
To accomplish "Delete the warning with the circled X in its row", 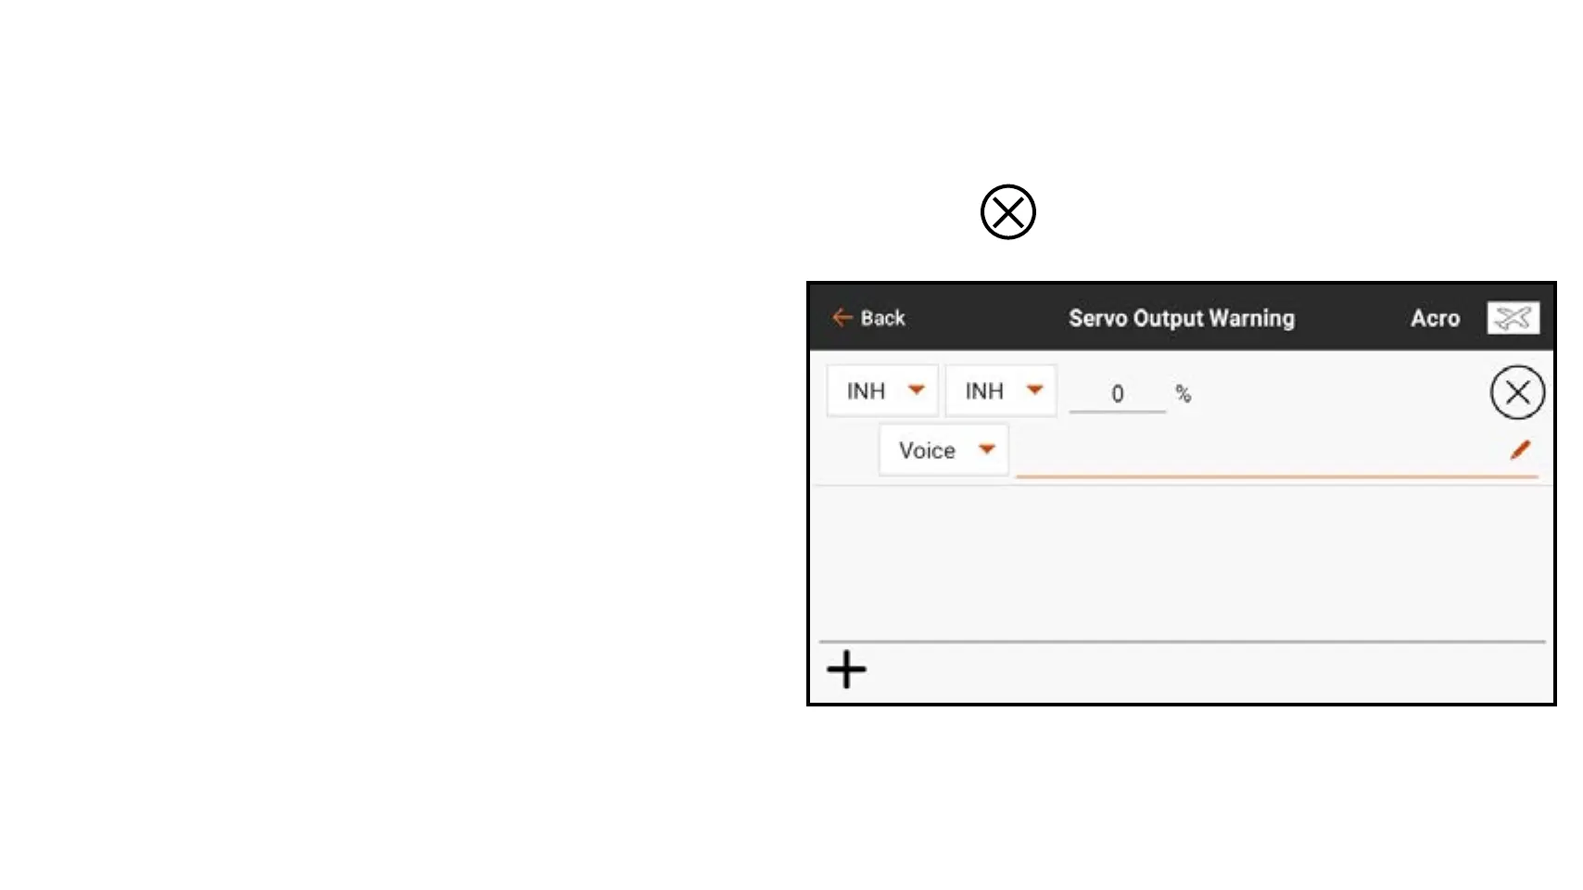I will pos(1517,393).
